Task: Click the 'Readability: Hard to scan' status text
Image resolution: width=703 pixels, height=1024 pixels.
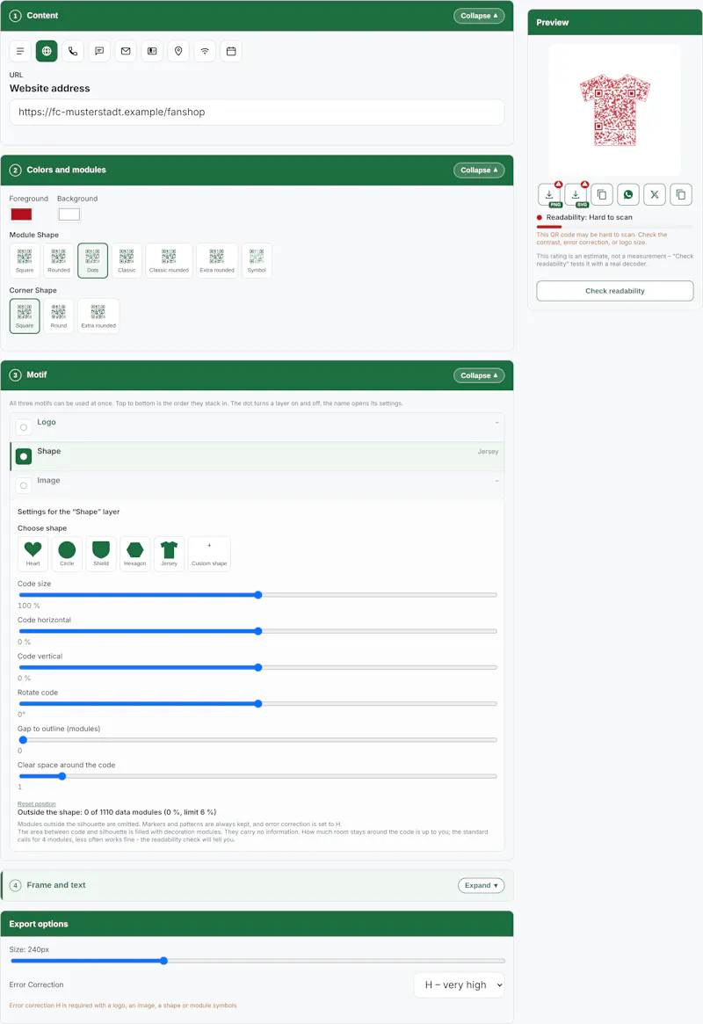Action: click(589, 217)
